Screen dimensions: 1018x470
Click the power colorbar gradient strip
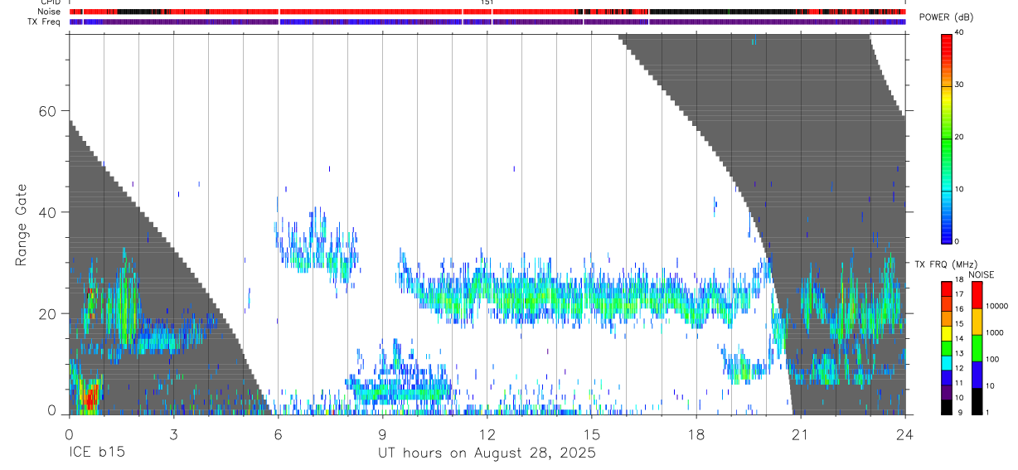coord(946,138)
